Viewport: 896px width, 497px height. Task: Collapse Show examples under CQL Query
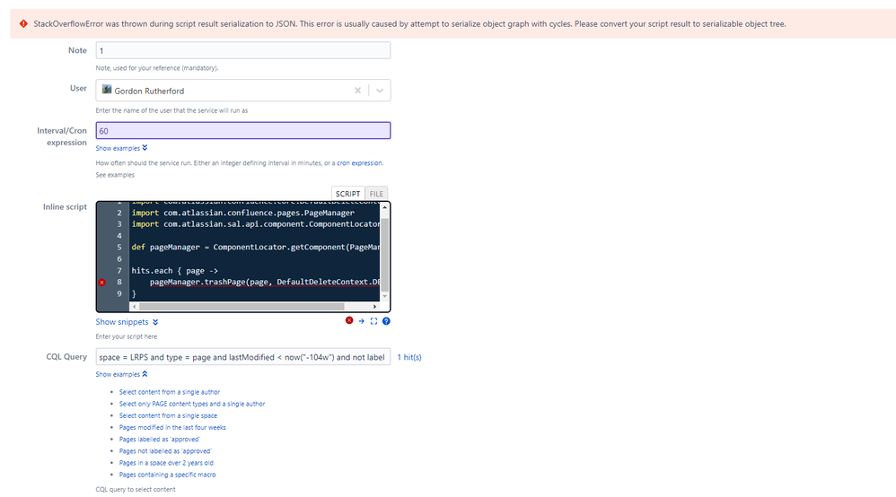pyautogui.click(x=121, y=374)
